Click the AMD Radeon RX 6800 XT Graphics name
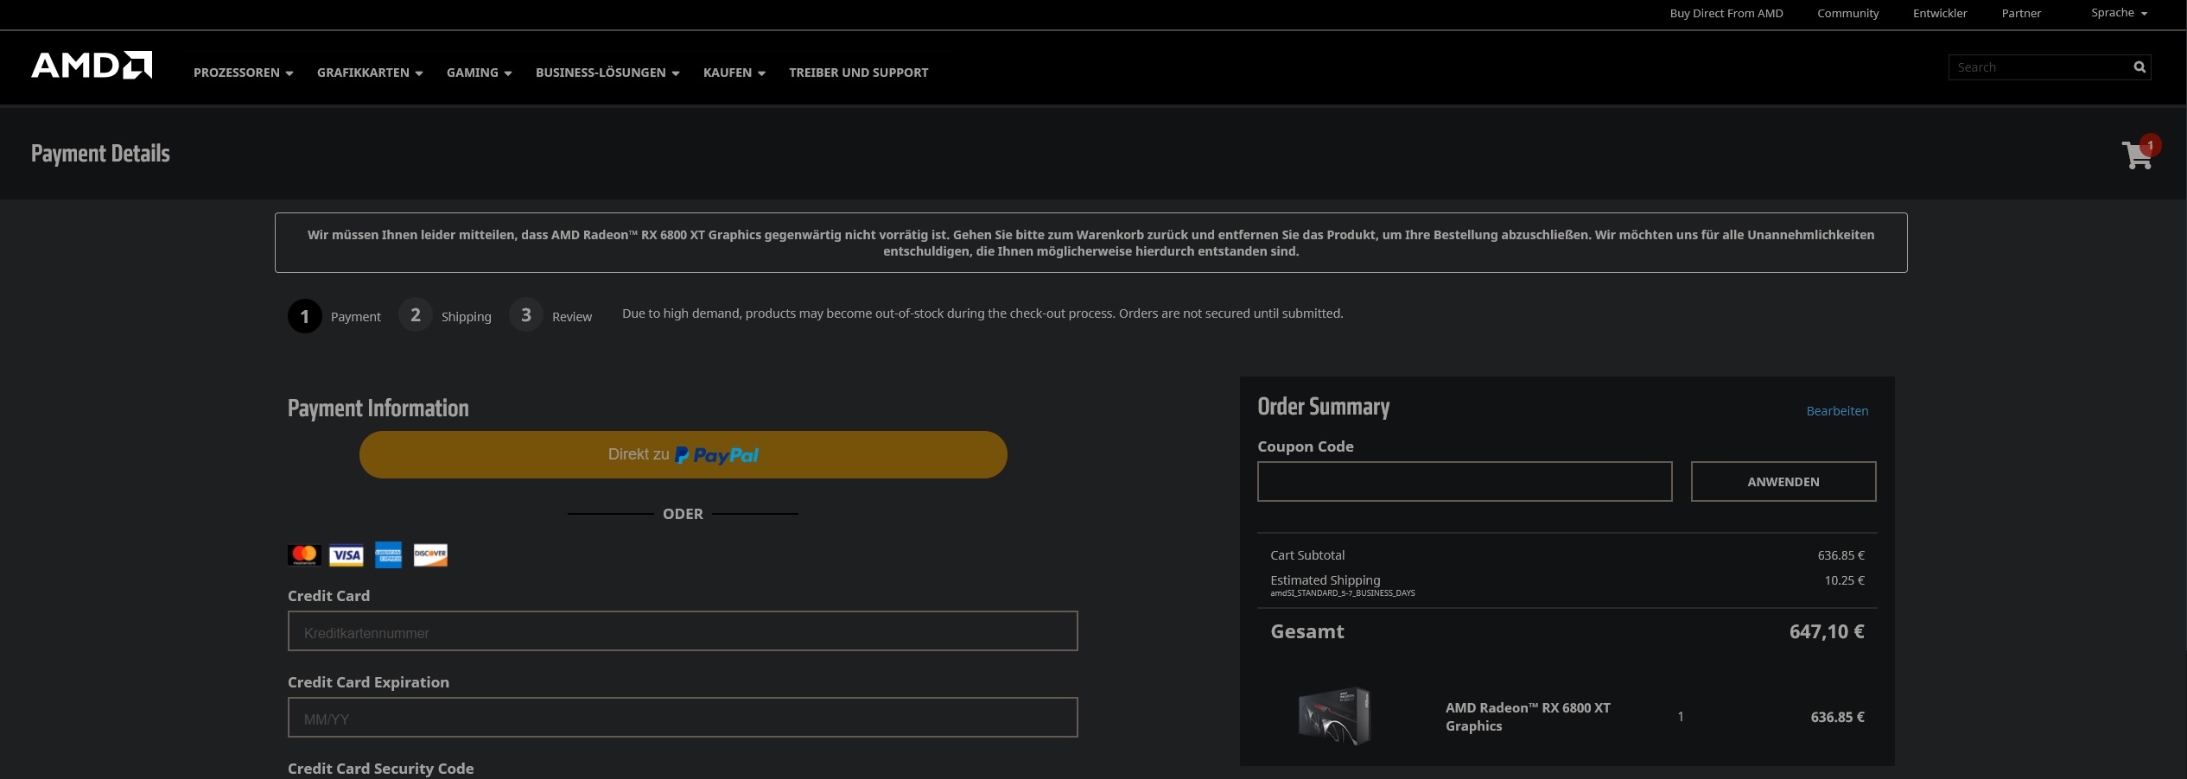The width and height of the screenshot is (2187, 779). coord(1528,717)
